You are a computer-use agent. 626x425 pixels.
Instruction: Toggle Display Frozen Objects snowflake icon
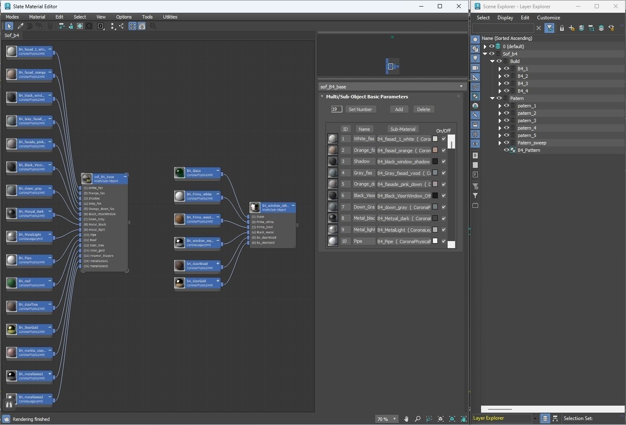tap(475, 134)
